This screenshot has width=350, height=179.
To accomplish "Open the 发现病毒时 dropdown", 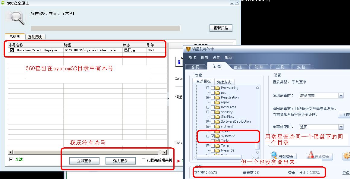I will [341, 96].
